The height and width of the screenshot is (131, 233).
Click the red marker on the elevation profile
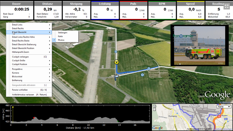click(x=34, y=118)
